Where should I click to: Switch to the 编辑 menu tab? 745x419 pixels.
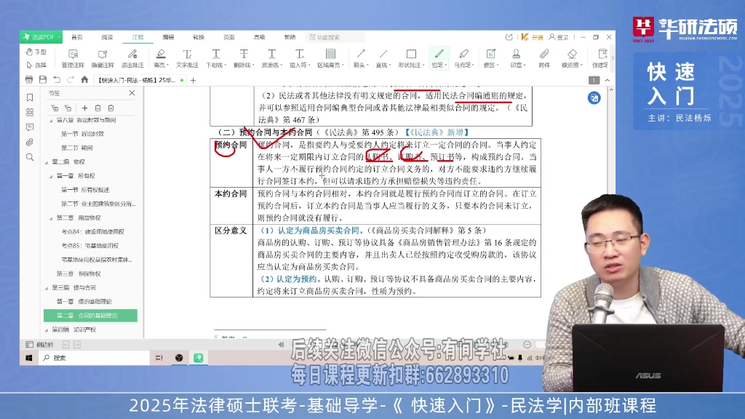coord(168,37)
